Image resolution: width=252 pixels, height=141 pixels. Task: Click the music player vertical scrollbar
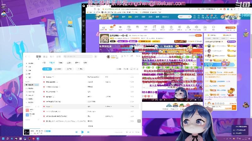click(141, 115)
